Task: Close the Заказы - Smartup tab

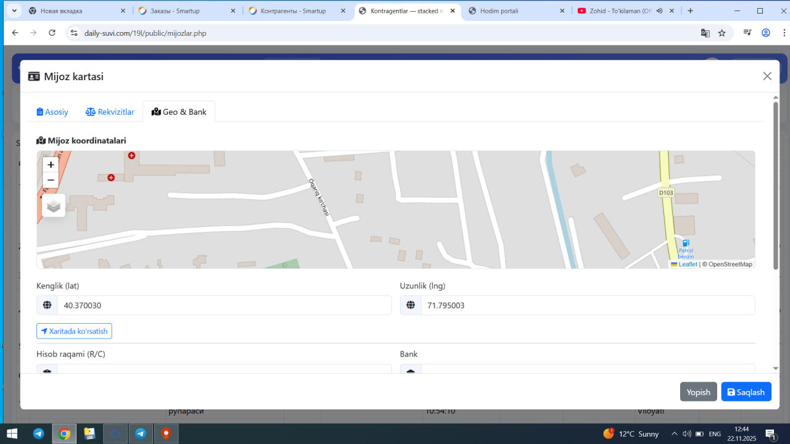Action: pyautogui.click(x=233, y=11)
